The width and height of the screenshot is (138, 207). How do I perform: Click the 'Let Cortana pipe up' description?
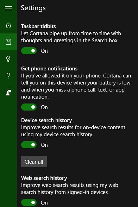pyautogui.click(x=71, y=37)
